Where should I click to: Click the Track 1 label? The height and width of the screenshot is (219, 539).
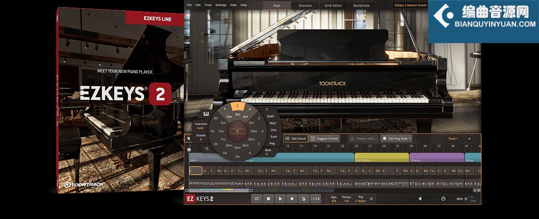point(453,139)
